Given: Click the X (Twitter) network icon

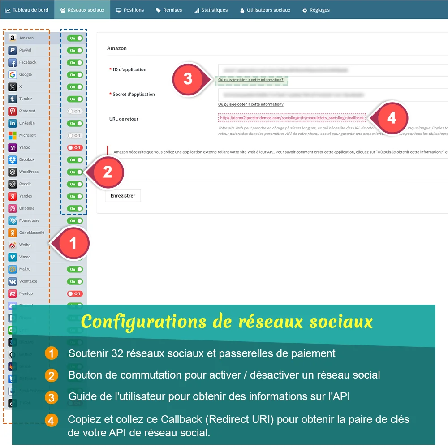Looking at the screenshot, I should [x=12, y=86].
